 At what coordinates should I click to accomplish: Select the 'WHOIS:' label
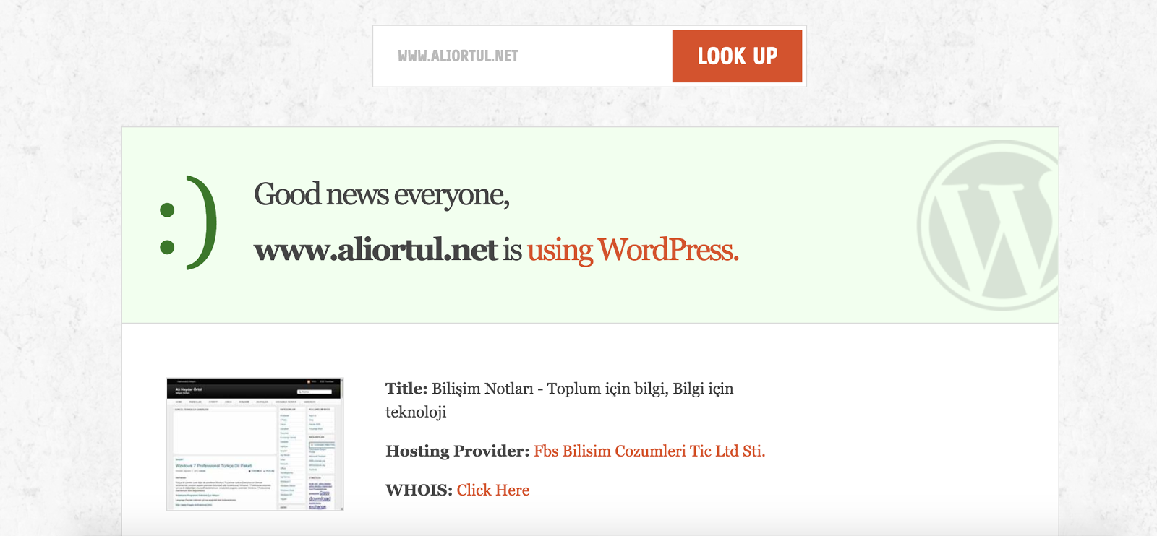click(419, 490)
